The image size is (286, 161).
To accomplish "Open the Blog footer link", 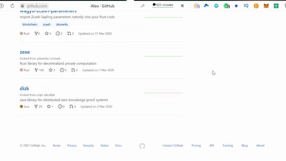I will point(244,146).
